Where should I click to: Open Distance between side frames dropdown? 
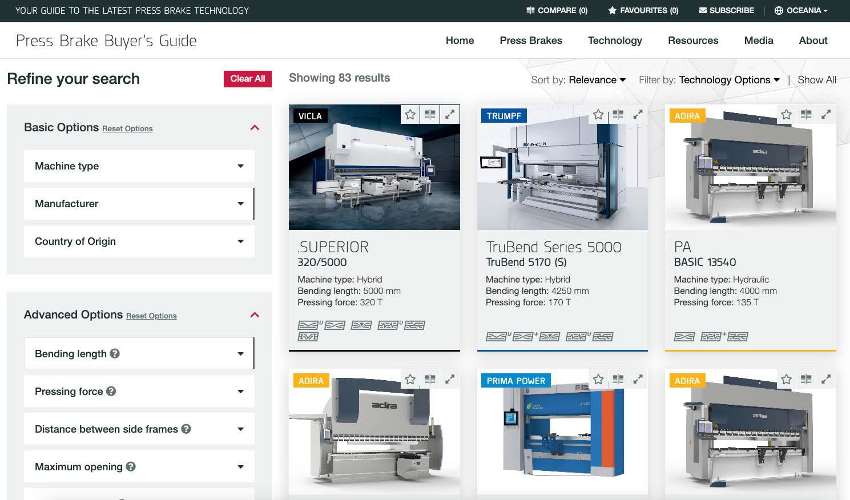139,429
